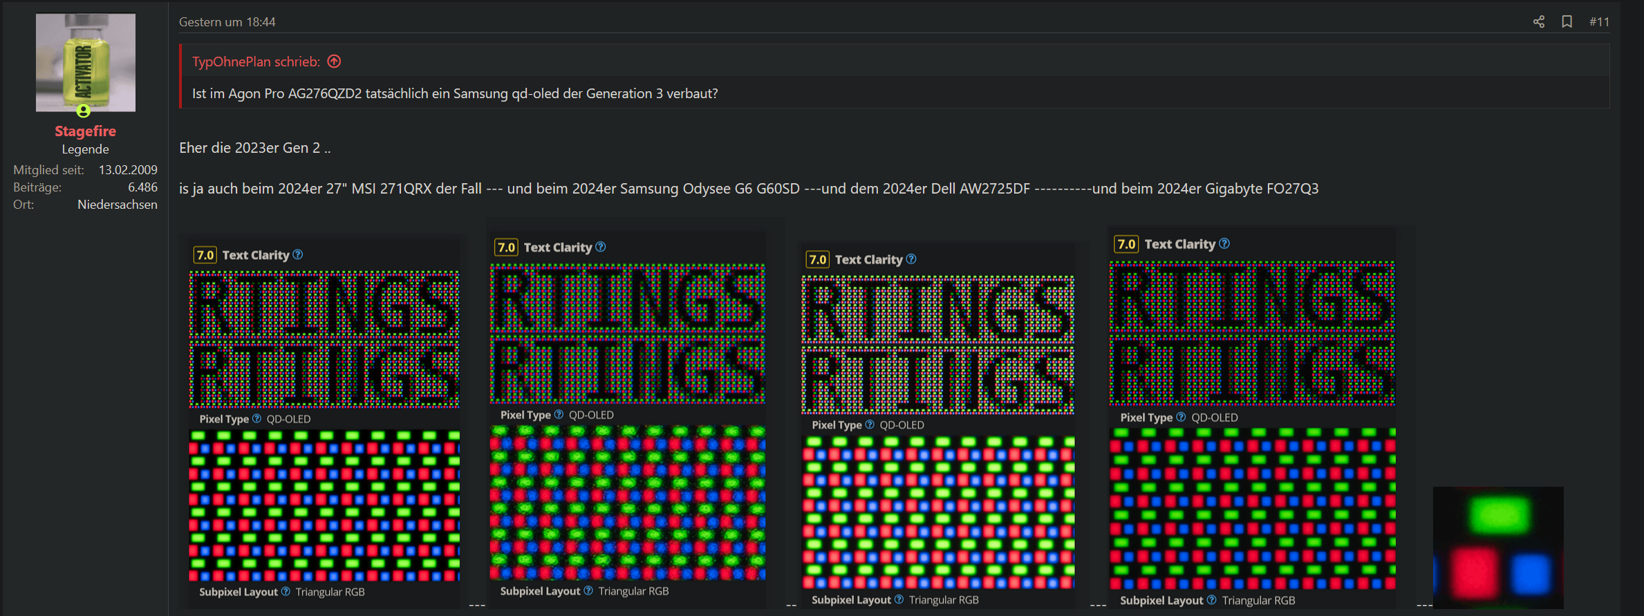
Task: Click the third image's Pixel Type help icon
Action: coord(870,424)
